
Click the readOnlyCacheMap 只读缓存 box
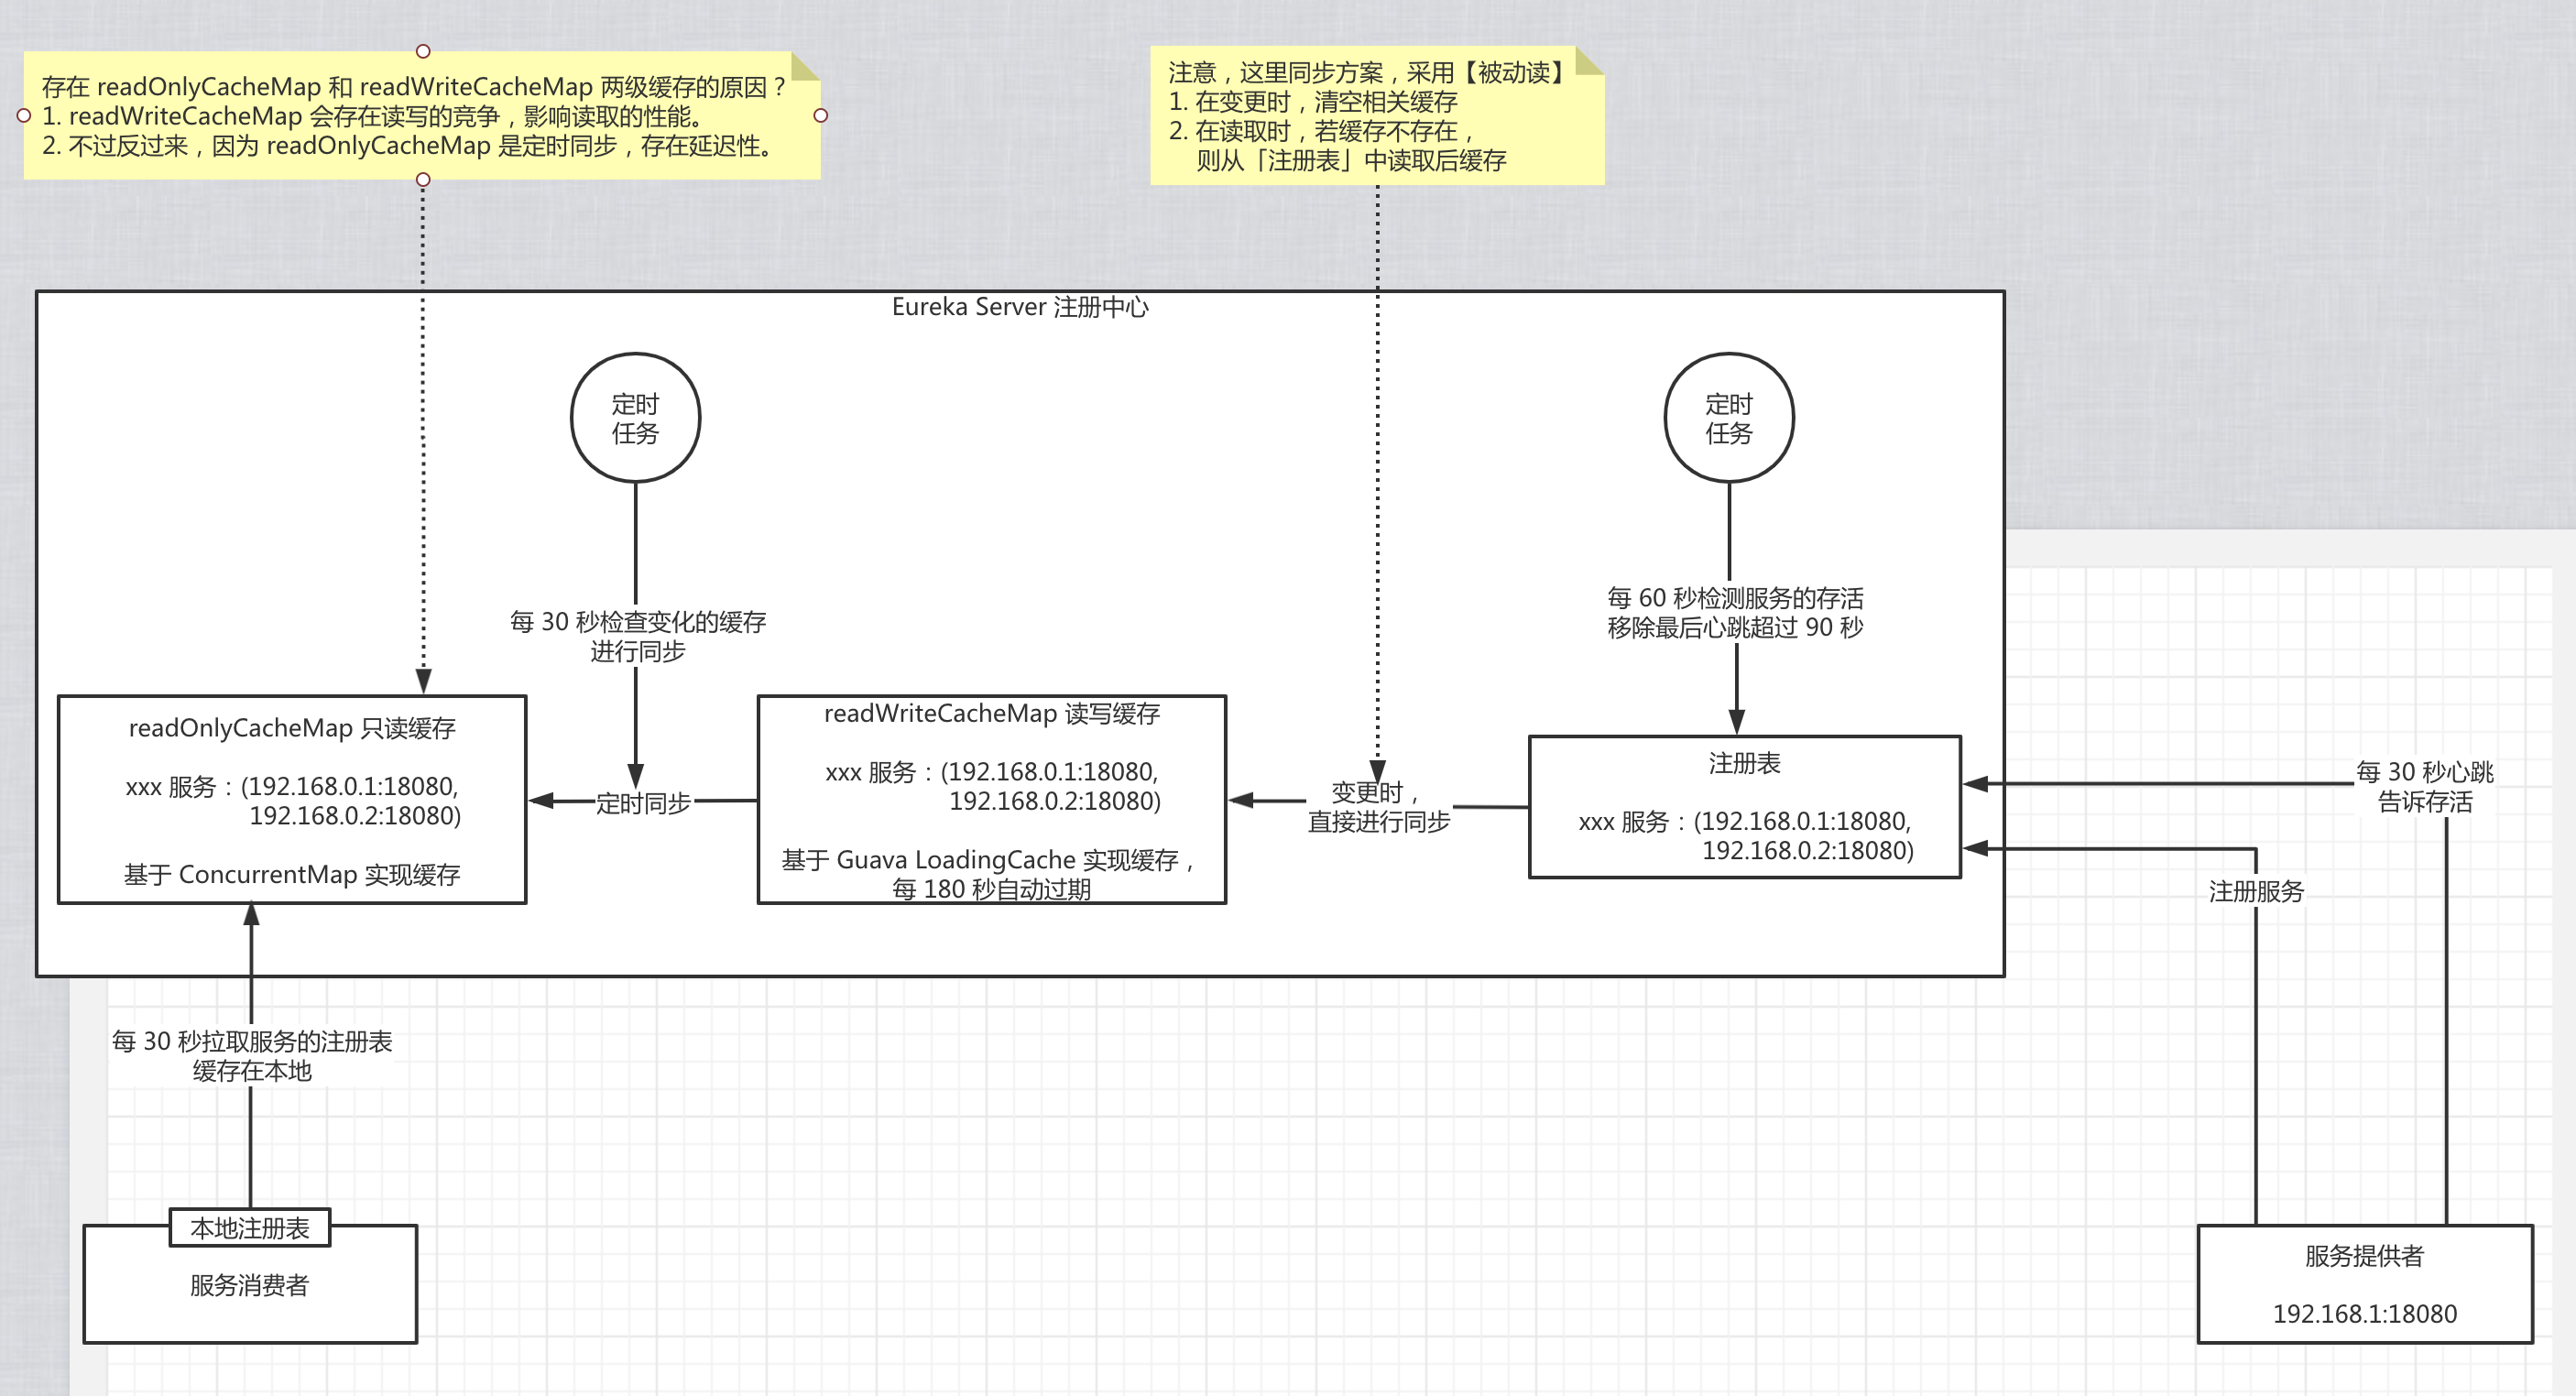[x=291, y=800]
